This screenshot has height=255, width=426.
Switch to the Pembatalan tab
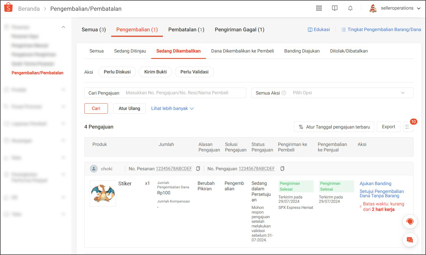tap(186, 30)
